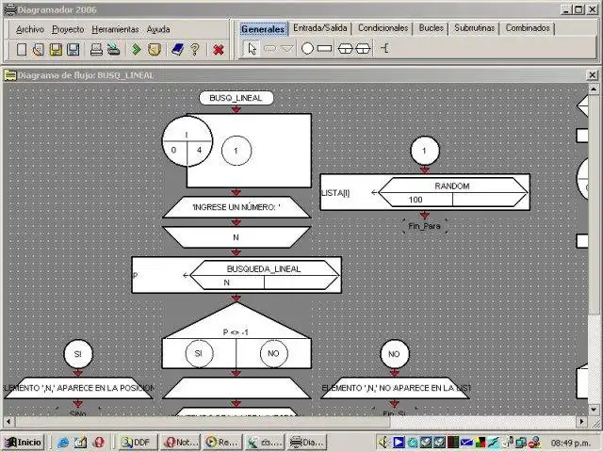Screen dimensions: 603x452
Task: Open the Archivo menu
Action: pyautogui.click(x=30, y=29)
